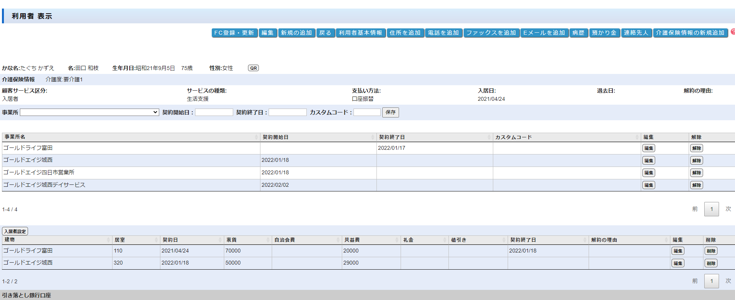Sort the 契約開始日 column in office table
Viewport: 735px width, 300px height.
[x=373, y=137]
